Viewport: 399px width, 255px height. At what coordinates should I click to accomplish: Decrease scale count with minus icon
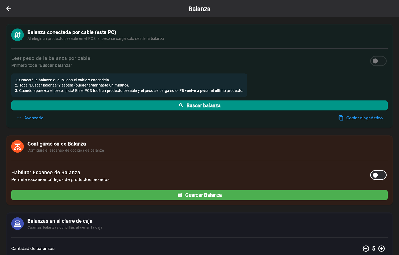click(366, 249)
